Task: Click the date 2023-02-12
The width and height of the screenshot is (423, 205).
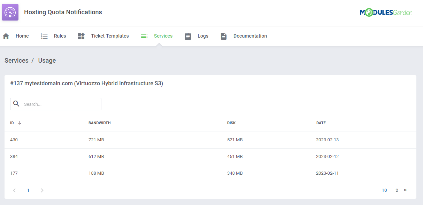Action: pos(327,157)
